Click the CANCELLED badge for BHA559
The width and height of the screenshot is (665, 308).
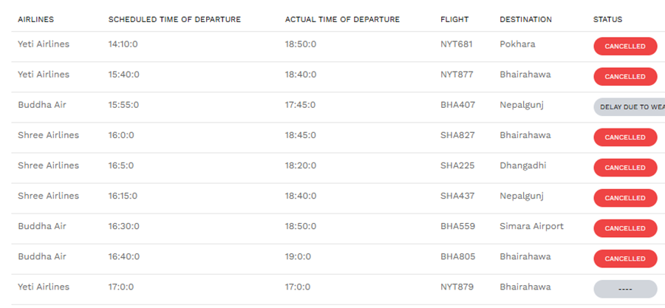click(x=625, y=228)
